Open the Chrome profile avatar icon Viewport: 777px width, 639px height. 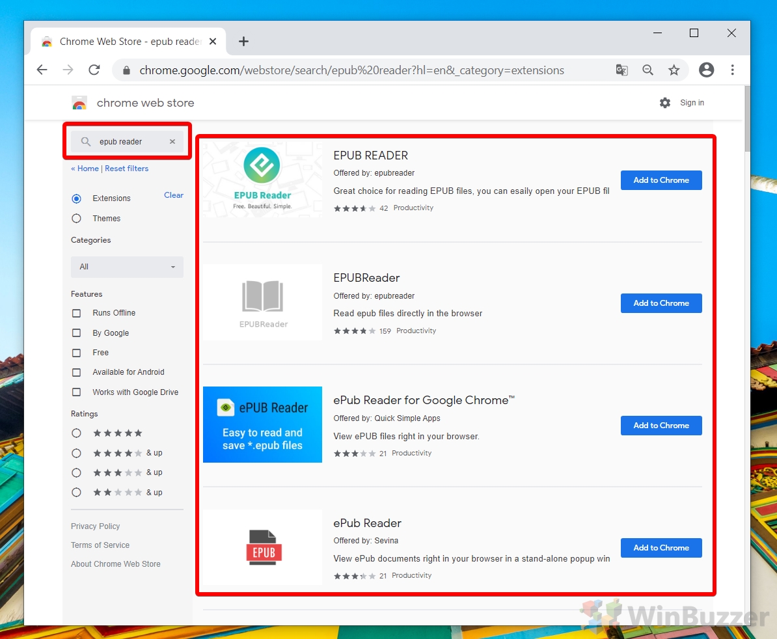(706, 70)
